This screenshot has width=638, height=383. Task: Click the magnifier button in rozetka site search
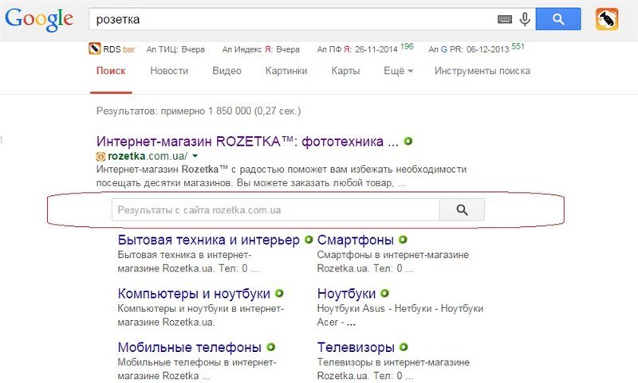(462, 210)
